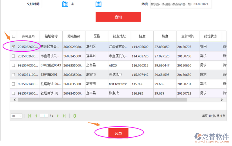Select the checkbox for 629测试001 row
Screen dimensions: 232x146
(13, 75)
